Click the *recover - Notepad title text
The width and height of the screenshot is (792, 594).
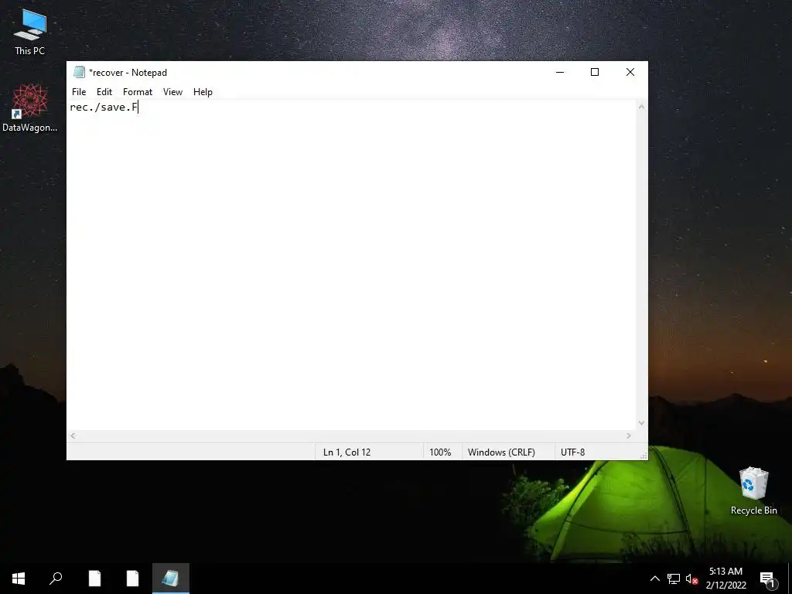pyautogui.click(x=128, y=72)
